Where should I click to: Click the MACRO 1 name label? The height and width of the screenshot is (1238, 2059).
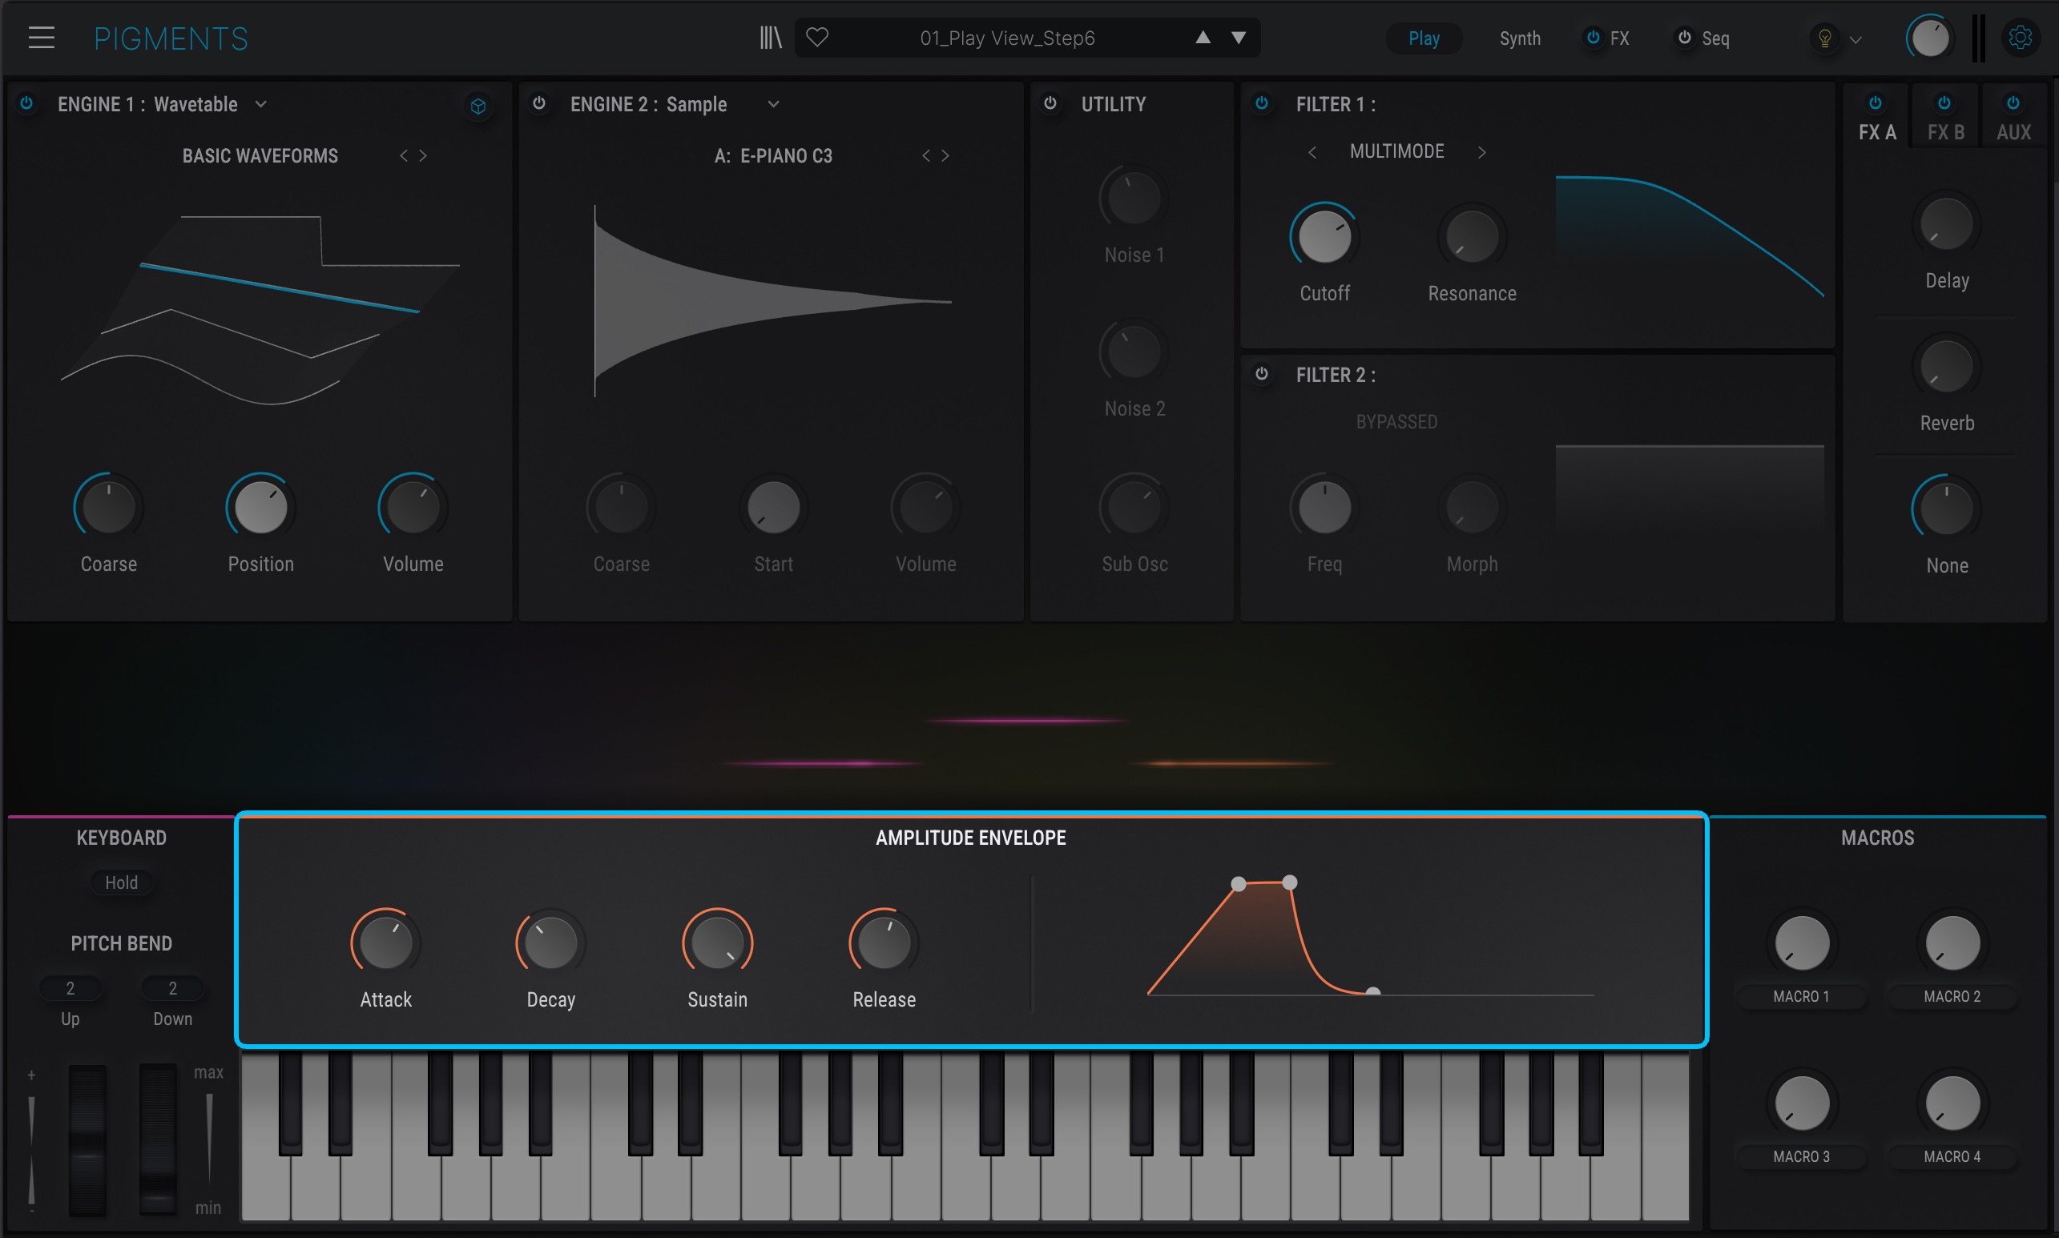[x=1801, y=997]
